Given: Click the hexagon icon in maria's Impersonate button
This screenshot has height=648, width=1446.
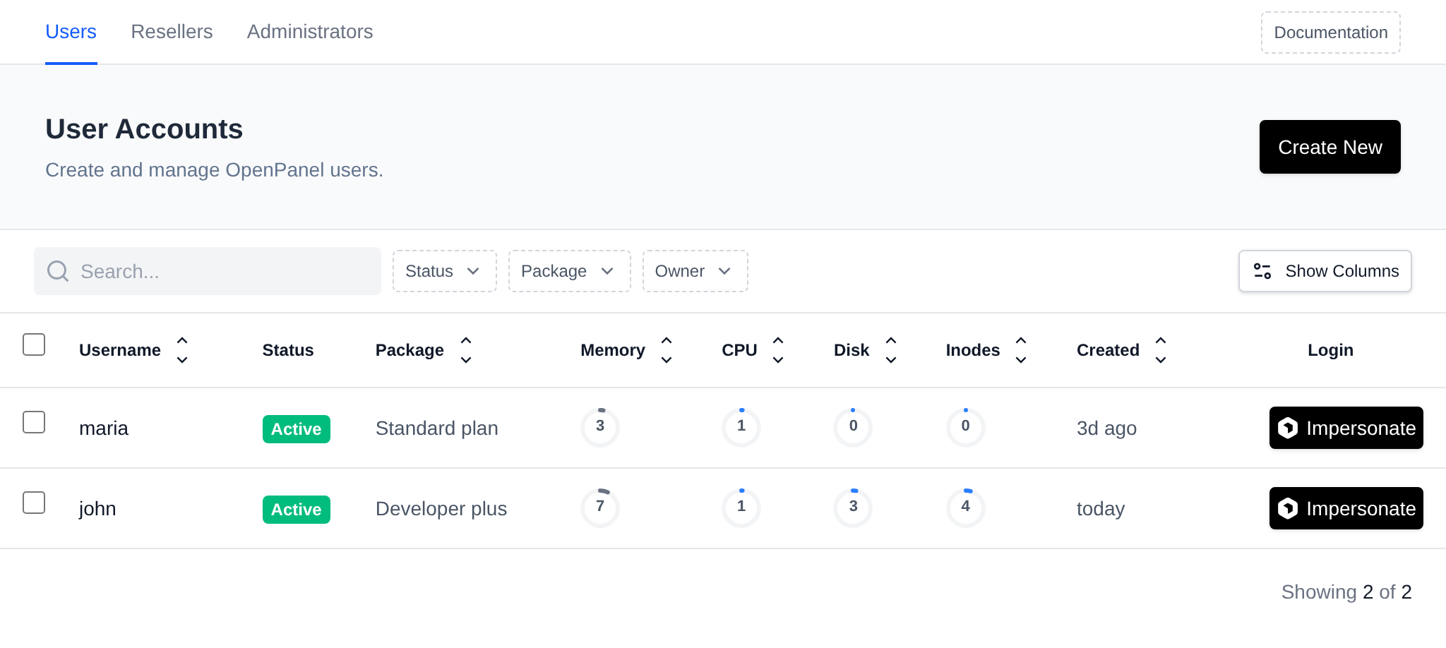Looking at the screenshot, I should point(1288,428).
